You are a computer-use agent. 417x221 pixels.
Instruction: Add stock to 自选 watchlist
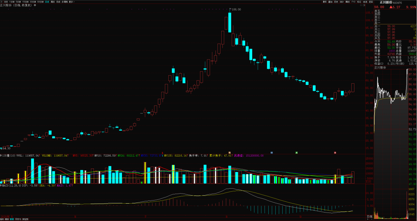(x=365, y=2)
